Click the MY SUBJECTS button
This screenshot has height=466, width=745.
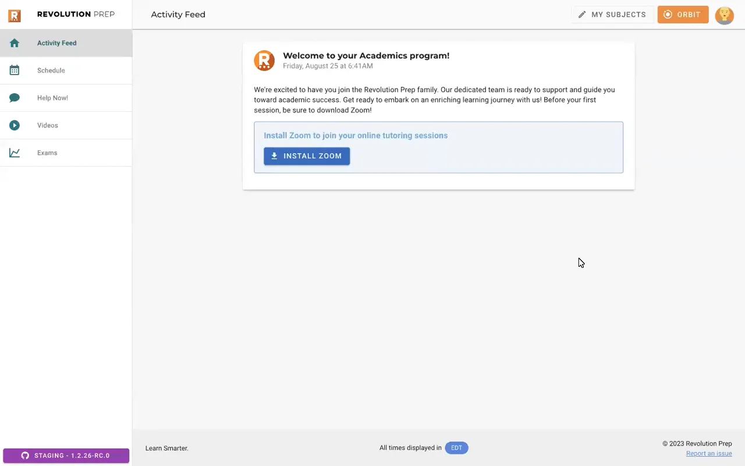pyautogui.click(x=612, y=15)
